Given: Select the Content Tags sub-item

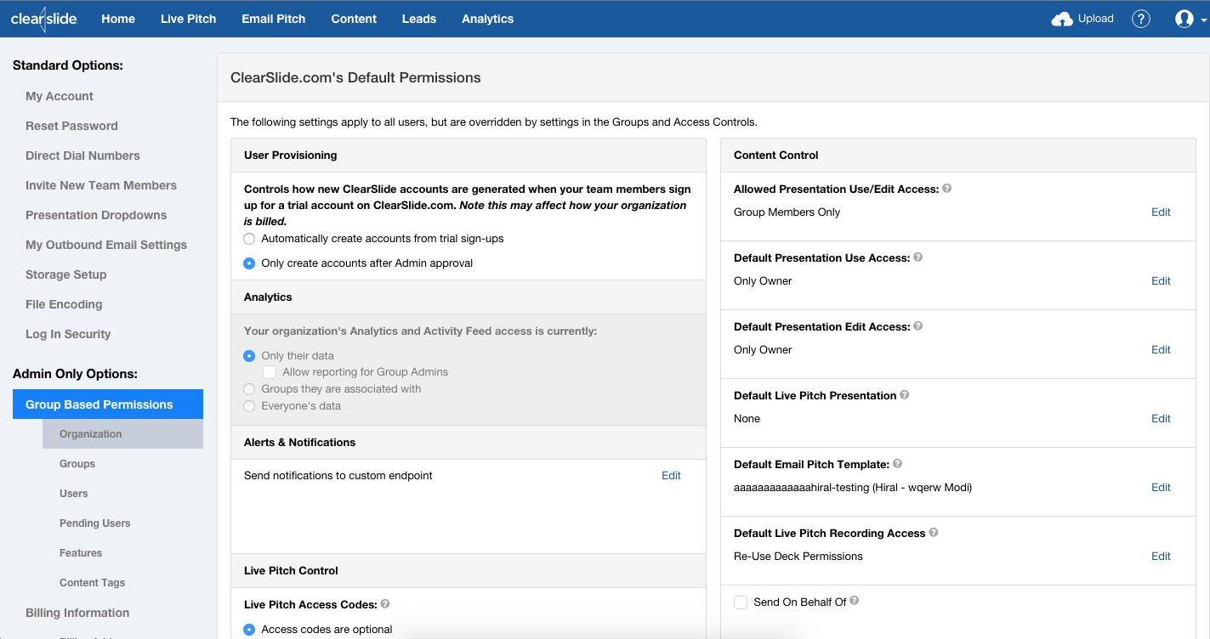Looking at the screenshot, I should point(92,583).
